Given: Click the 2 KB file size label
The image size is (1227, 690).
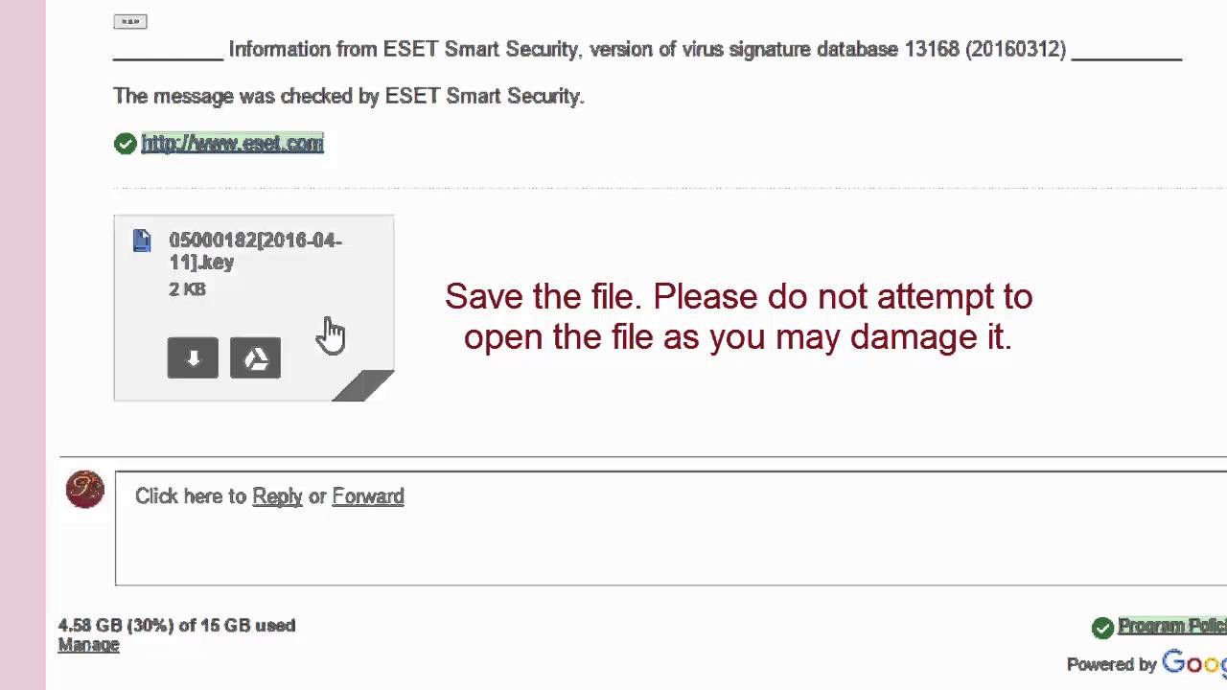Looking at the screenshot, I should click(187, 289).
